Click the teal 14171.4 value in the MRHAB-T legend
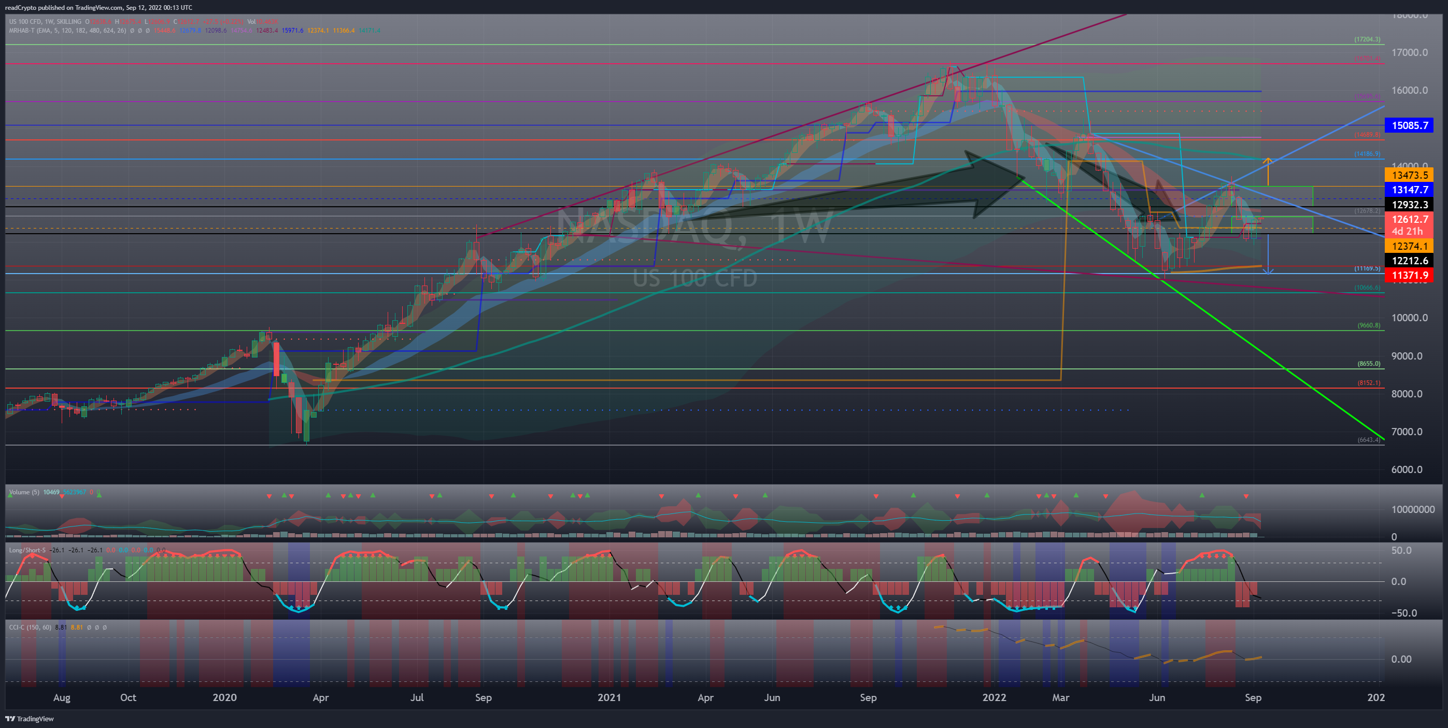This screenshot has height=728, width=1448. (x=370, y=31)
